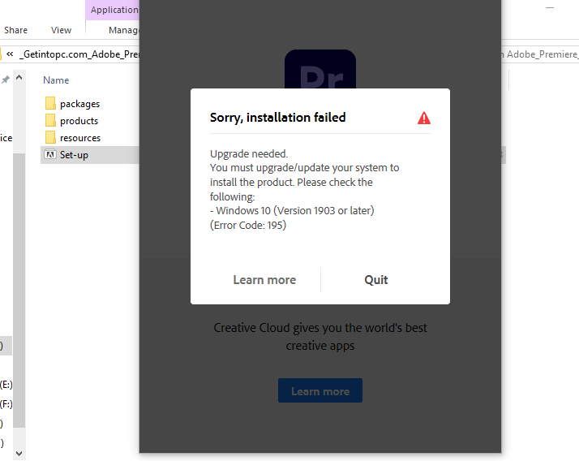The height and width of the screenshot is (461, 579).
Task: Select the packages folder icon
Action: (x=50, y=104)
